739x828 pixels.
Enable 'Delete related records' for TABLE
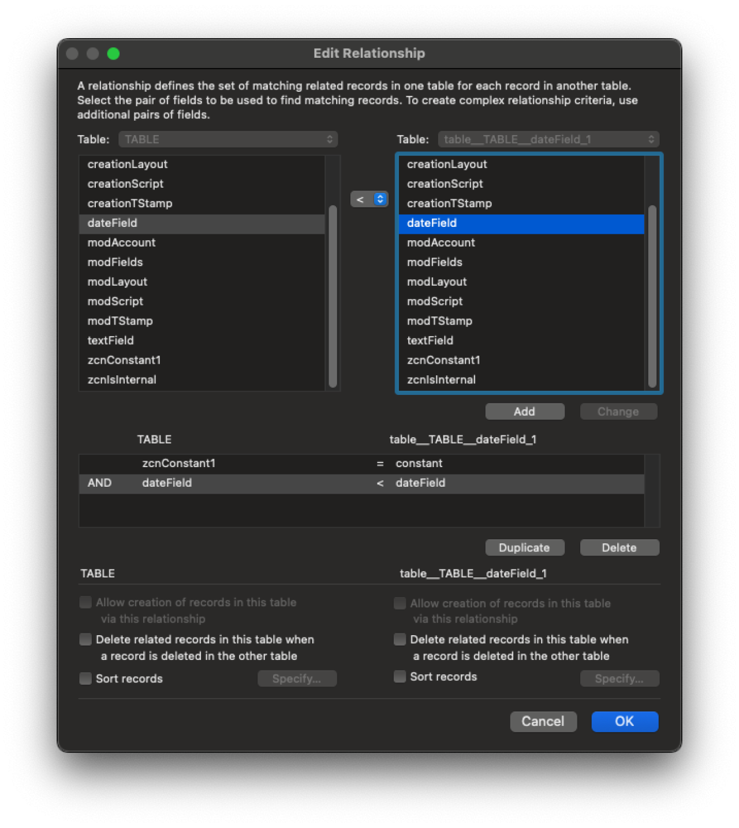(x=85, y=639)
